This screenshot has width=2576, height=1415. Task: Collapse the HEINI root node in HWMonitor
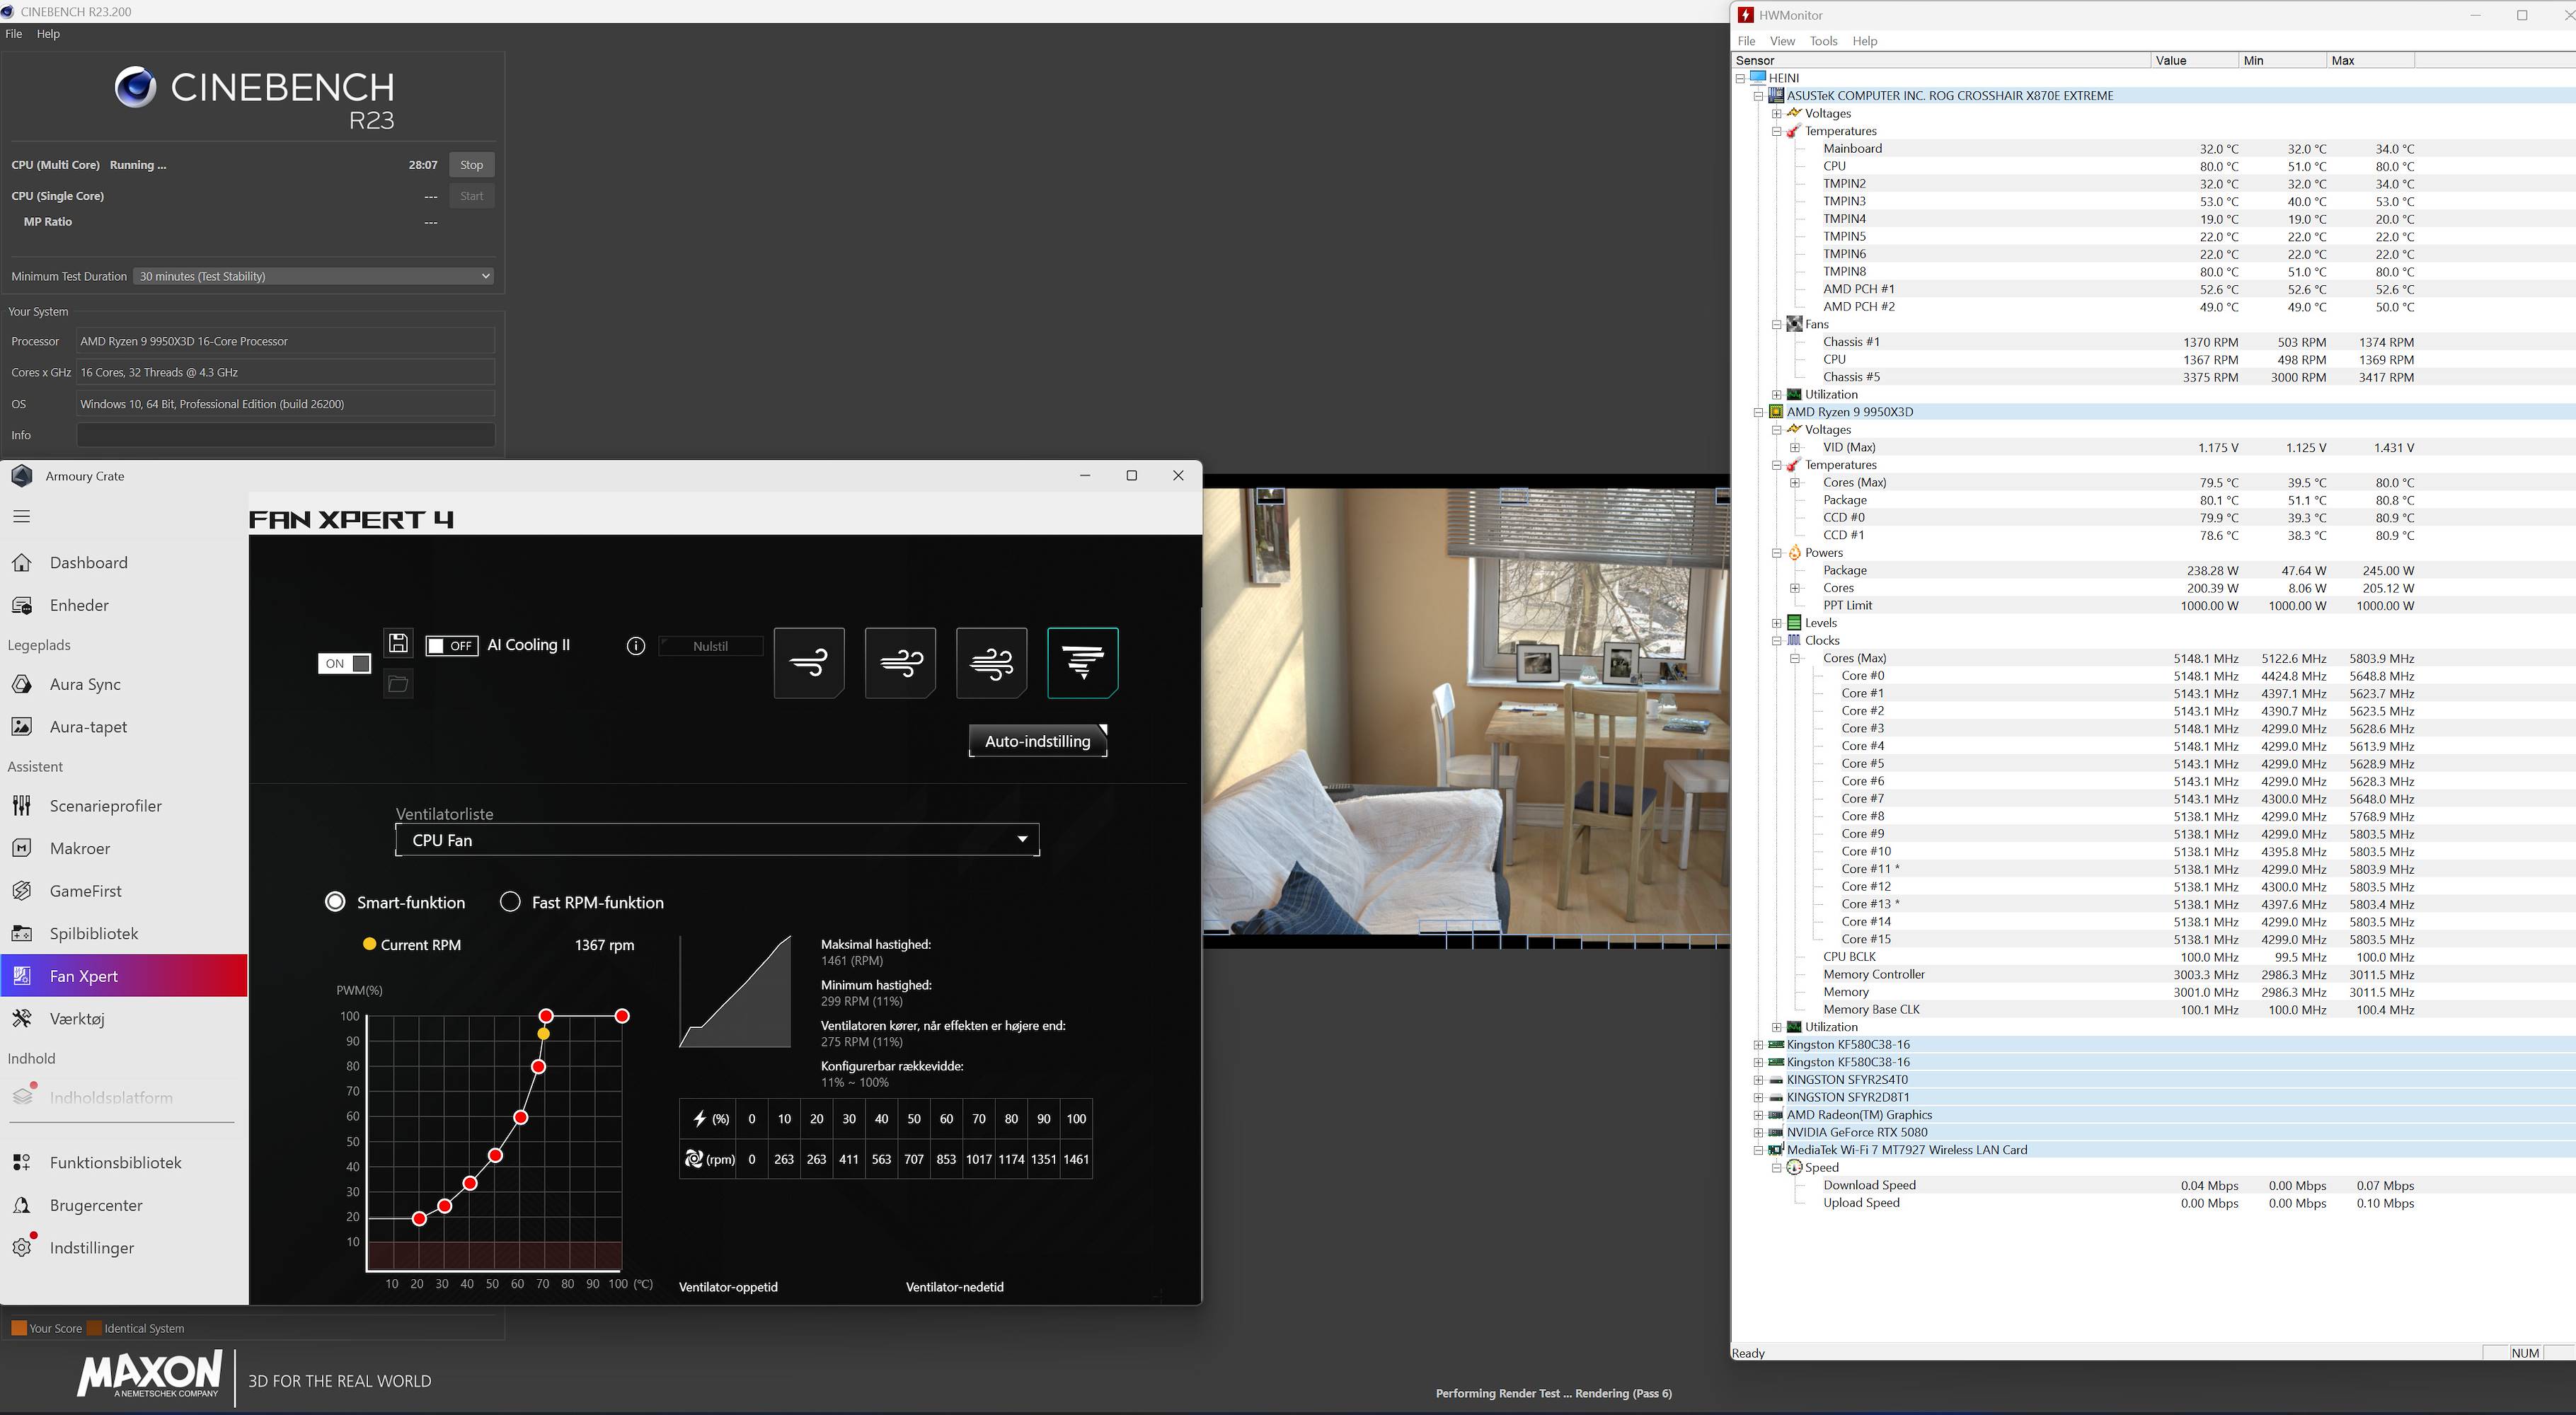coord(1740,78)
